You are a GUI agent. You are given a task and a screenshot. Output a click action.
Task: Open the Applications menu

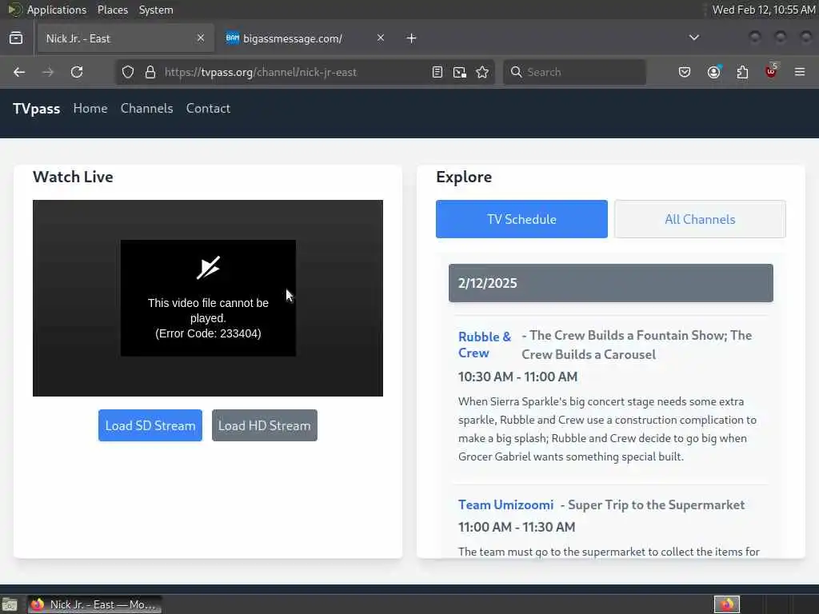pos(57,10)
